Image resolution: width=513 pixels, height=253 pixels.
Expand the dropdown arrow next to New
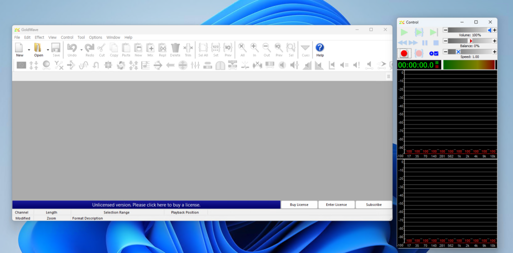(x=29, y=49)
